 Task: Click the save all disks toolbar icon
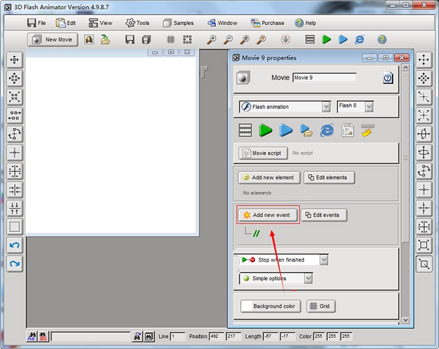click(147, 39)
